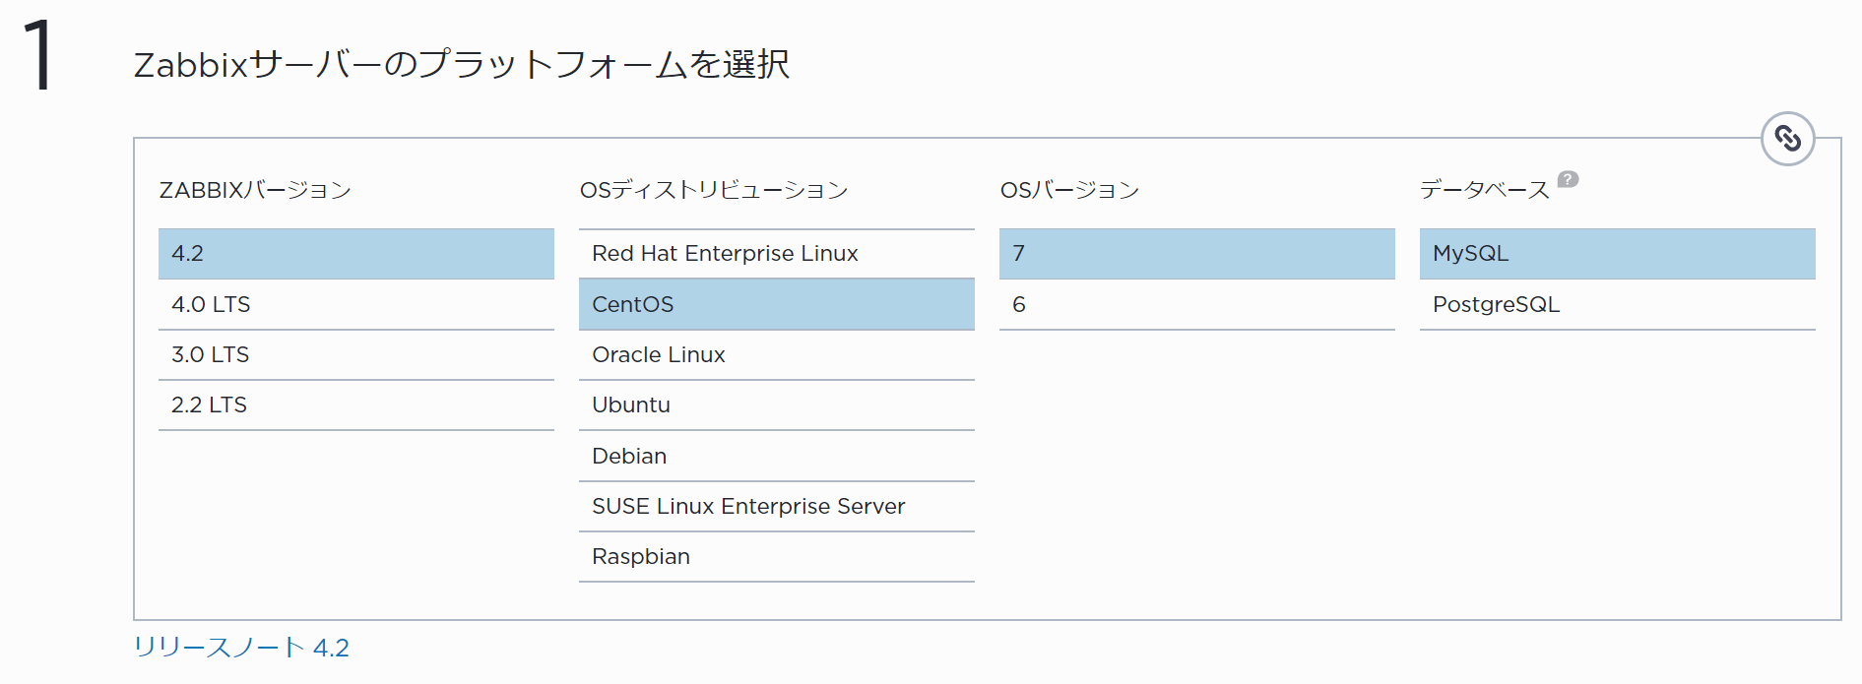Select Red Hat Enterprise Linux distribution
This screenshot has height=684, width=1862.
coord(776,254)
